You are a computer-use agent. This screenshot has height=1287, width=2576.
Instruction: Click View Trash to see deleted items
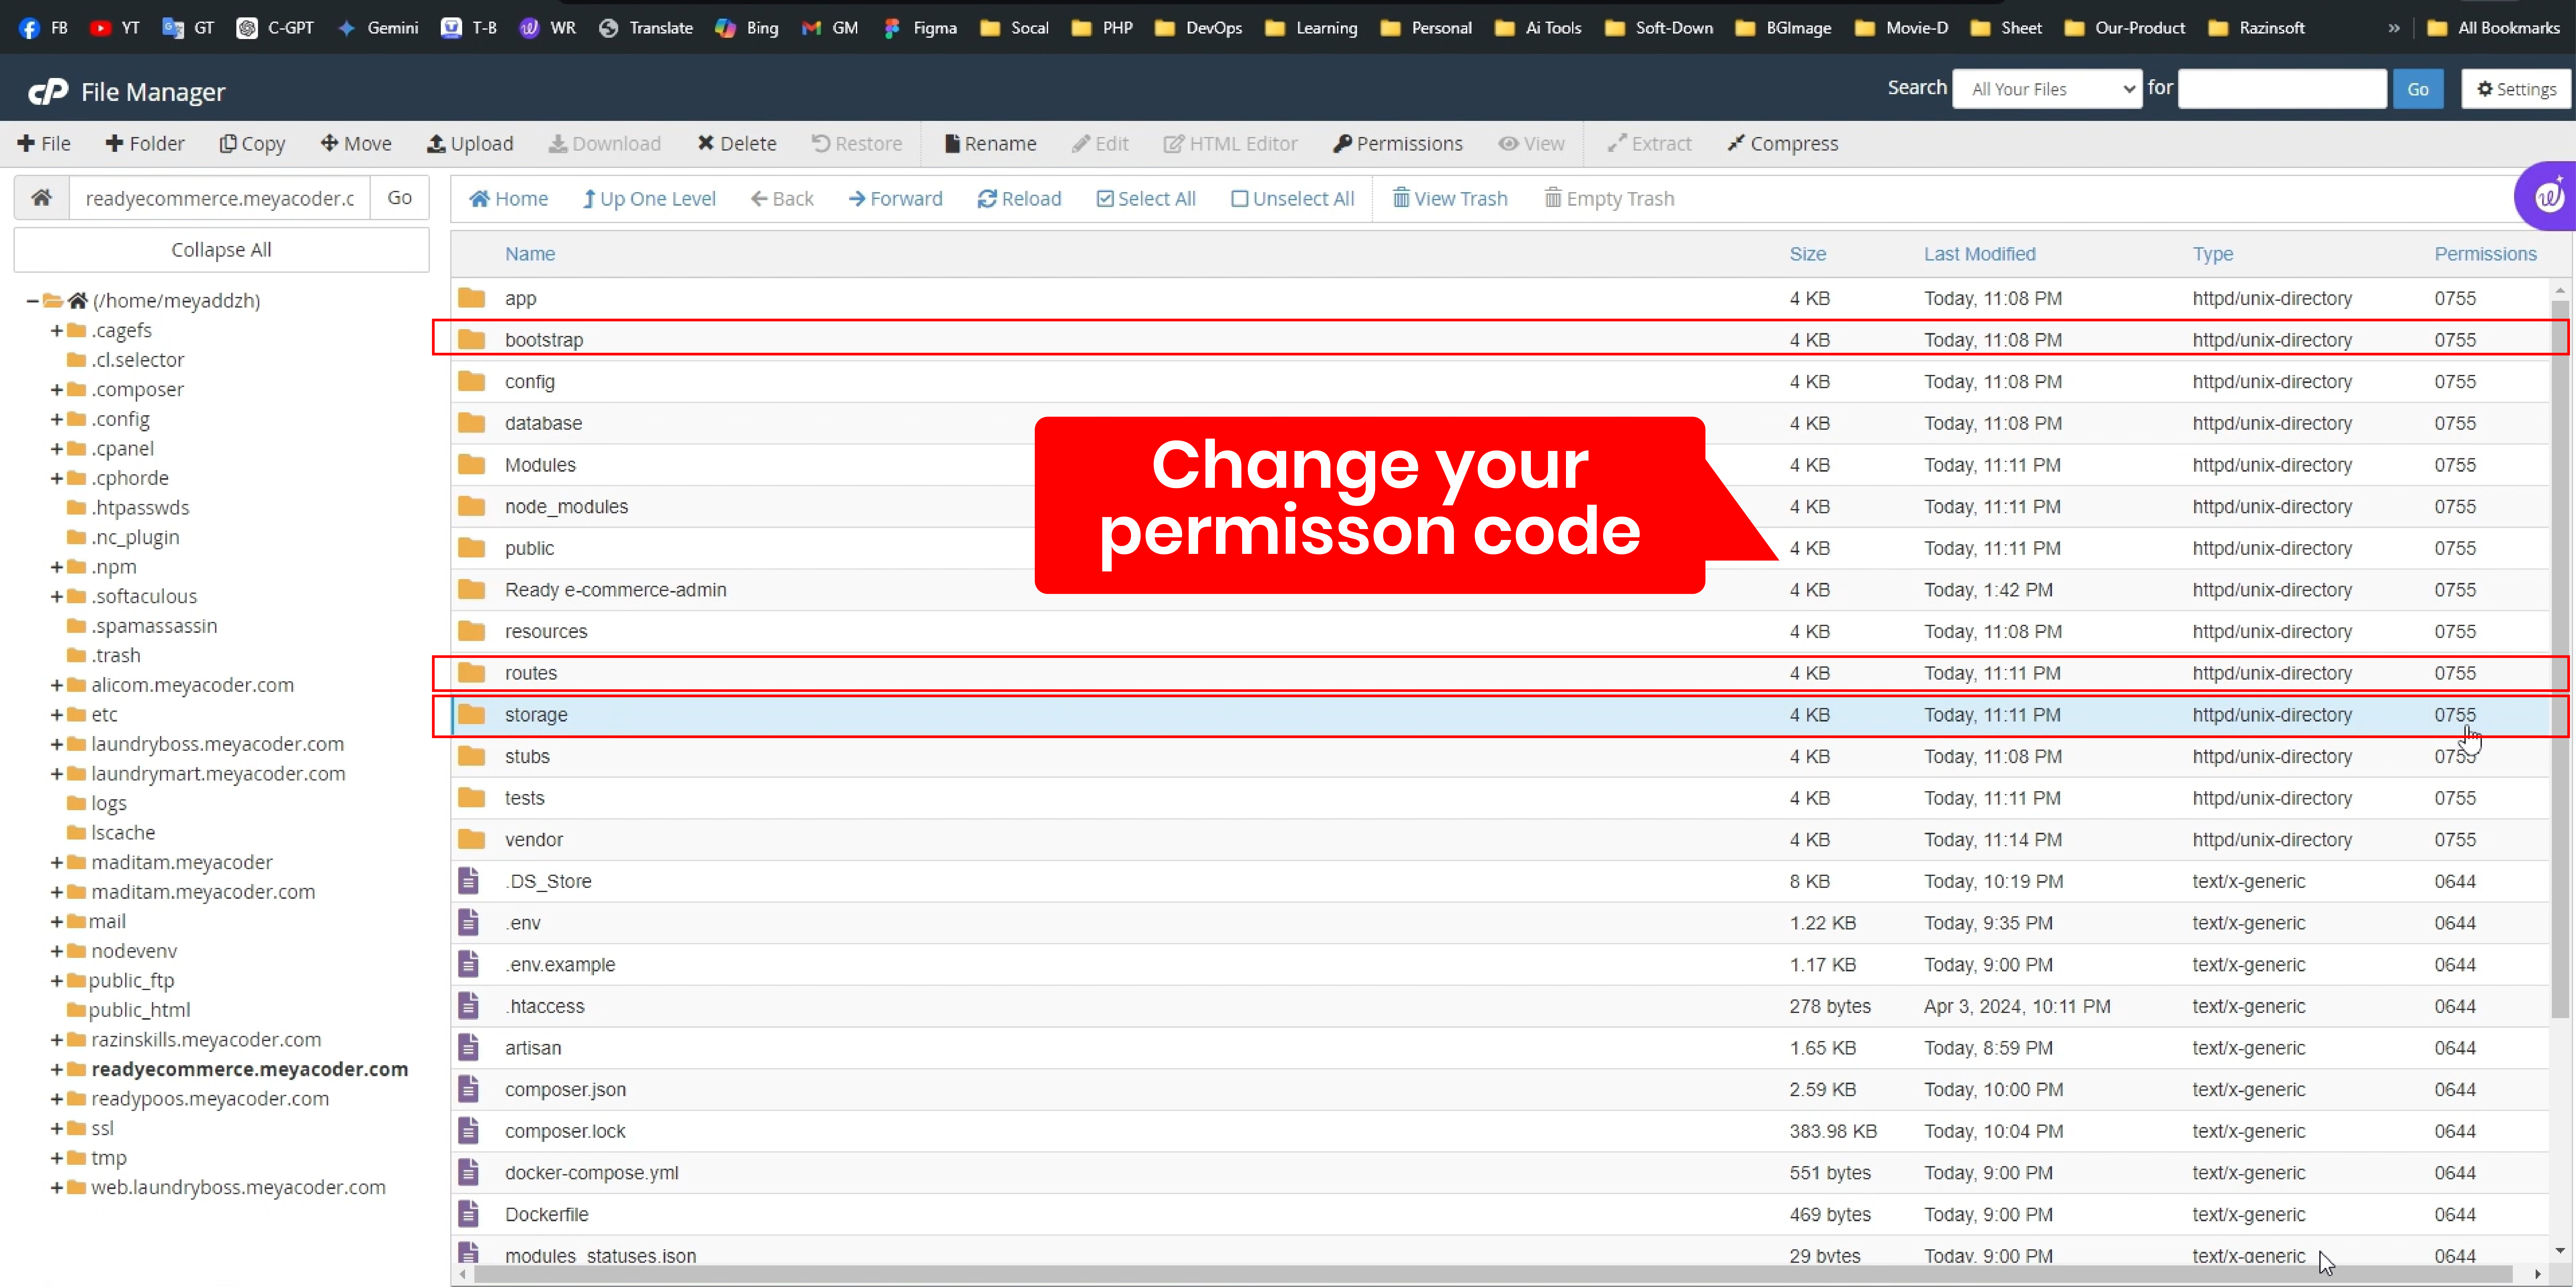[1449, 199]
